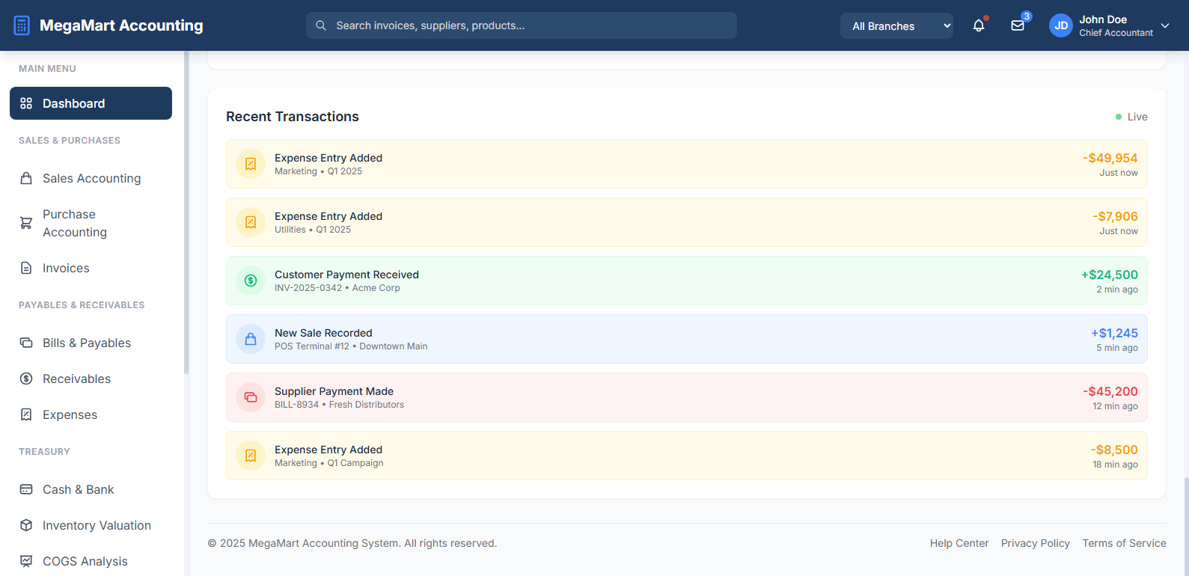Click the JD user avatar
The width and height of the screenshot is (1189, 576).
[1060, 25]
